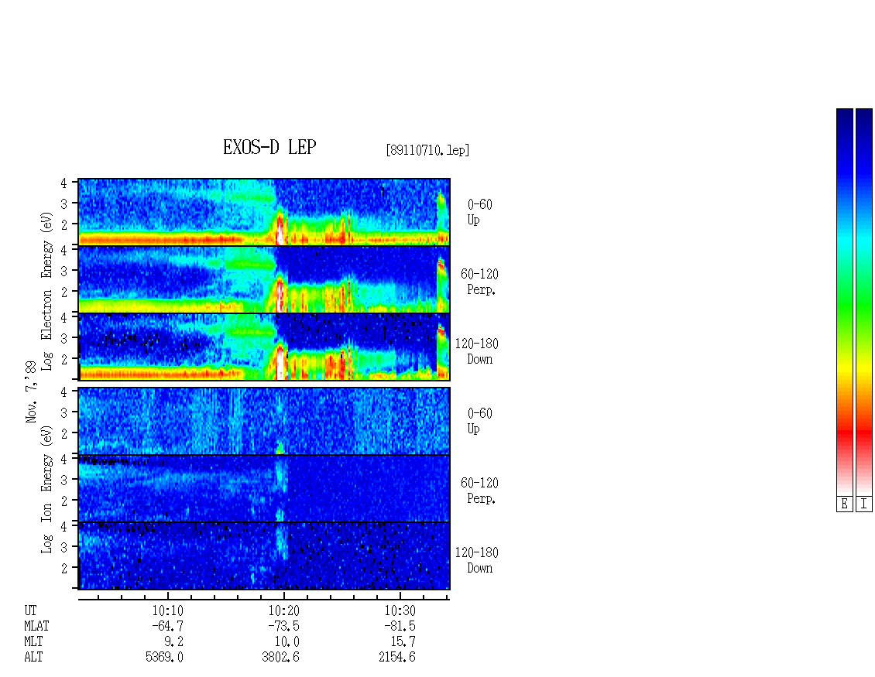Click the MLT value 15.7
This screenshot has width=875, height=677.
tap(403, 642)
